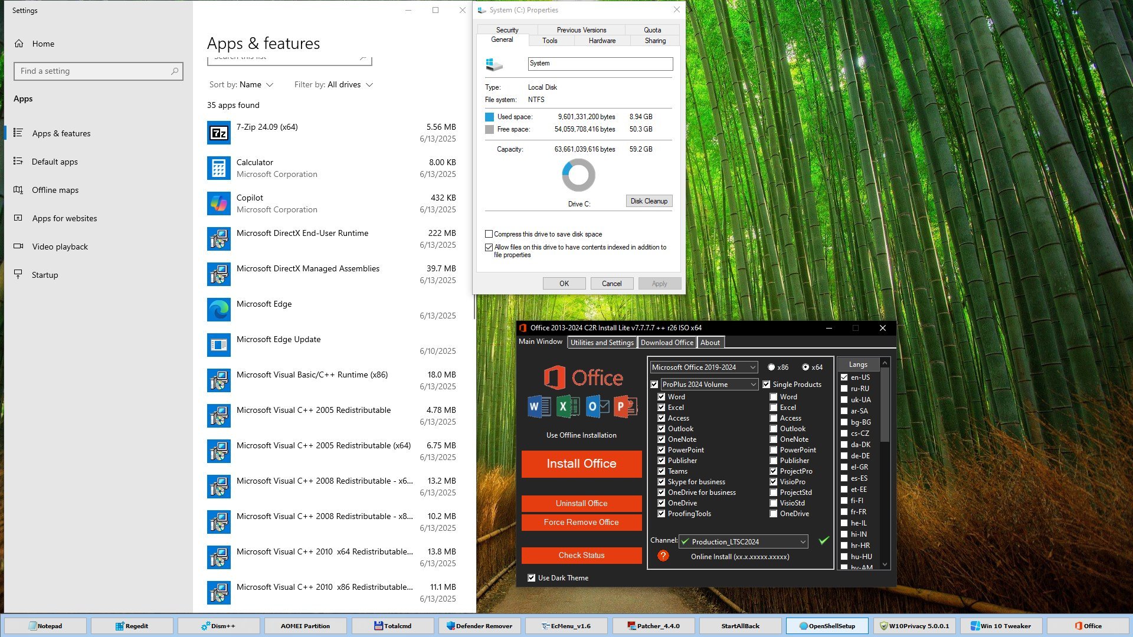Open the Microsoft Office 2019-2024 version dropdown

pyautogui.click(x=704, y=367)
